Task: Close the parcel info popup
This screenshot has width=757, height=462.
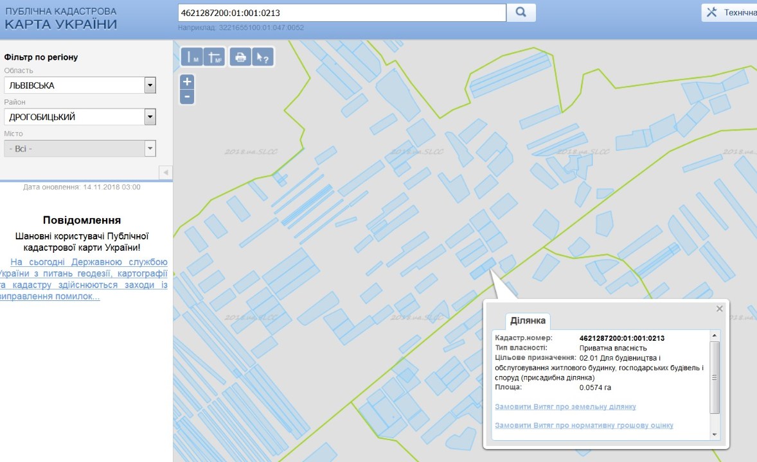Action: [720, 309]
